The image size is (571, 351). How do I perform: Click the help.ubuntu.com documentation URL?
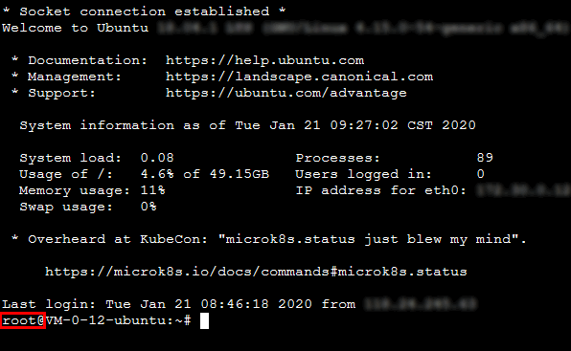point(264,60)
